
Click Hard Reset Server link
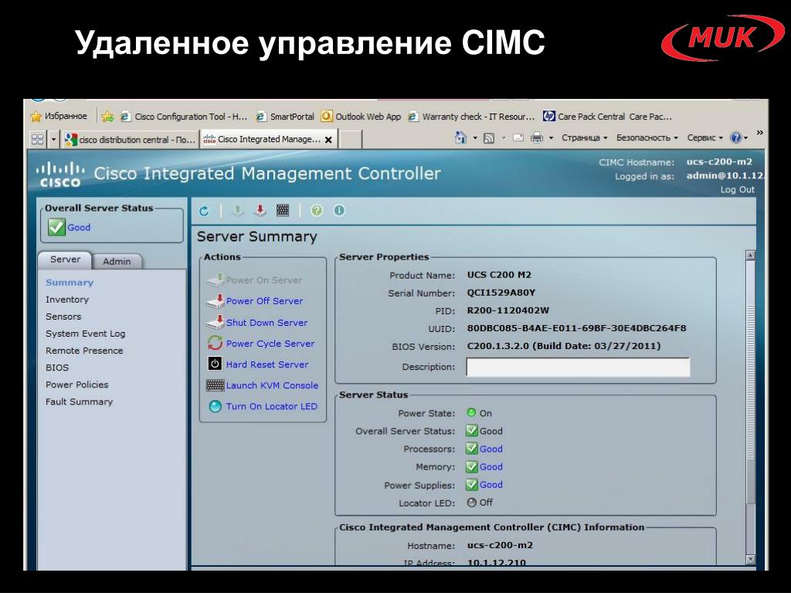(x=266, y=364)
